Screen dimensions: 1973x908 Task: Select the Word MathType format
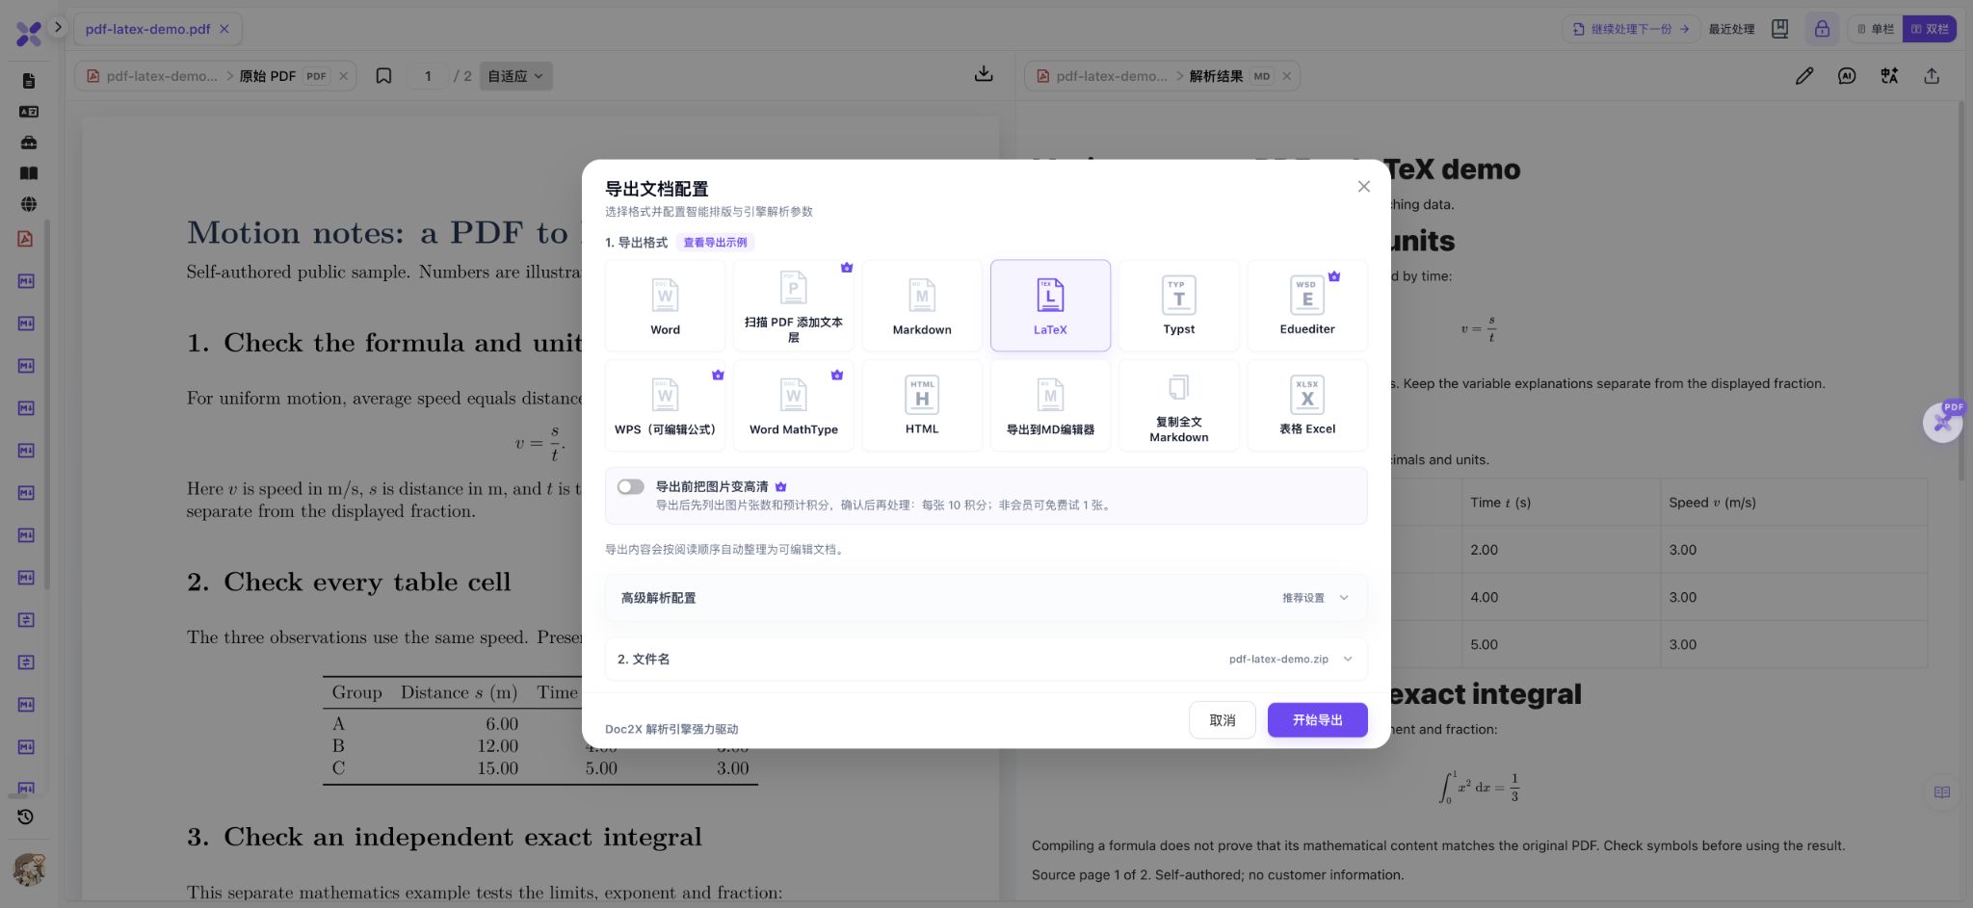tap(794, 405)
